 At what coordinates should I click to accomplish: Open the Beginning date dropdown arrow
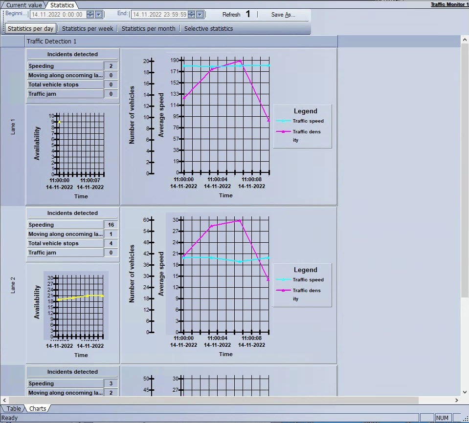(x=99, y=15)
